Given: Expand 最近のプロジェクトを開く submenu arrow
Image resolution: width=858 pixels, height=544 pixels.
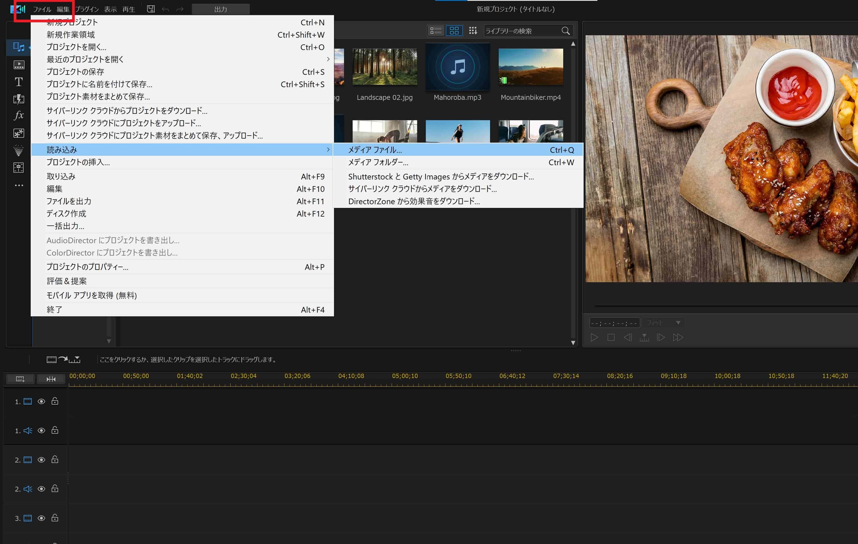Looking at the screenshot, I should point(328,59).
